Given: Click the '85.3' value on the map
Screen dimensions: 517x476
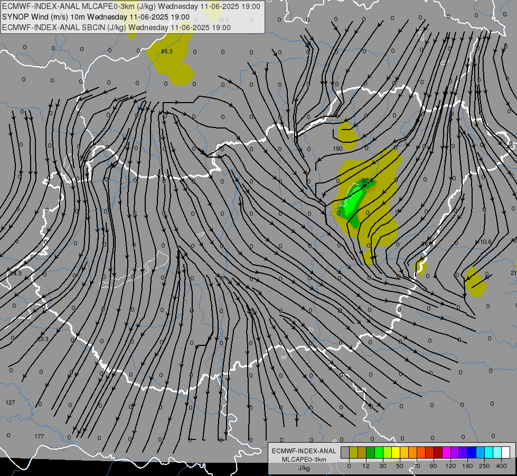Looking at the screenshot, I should [167, 51].
